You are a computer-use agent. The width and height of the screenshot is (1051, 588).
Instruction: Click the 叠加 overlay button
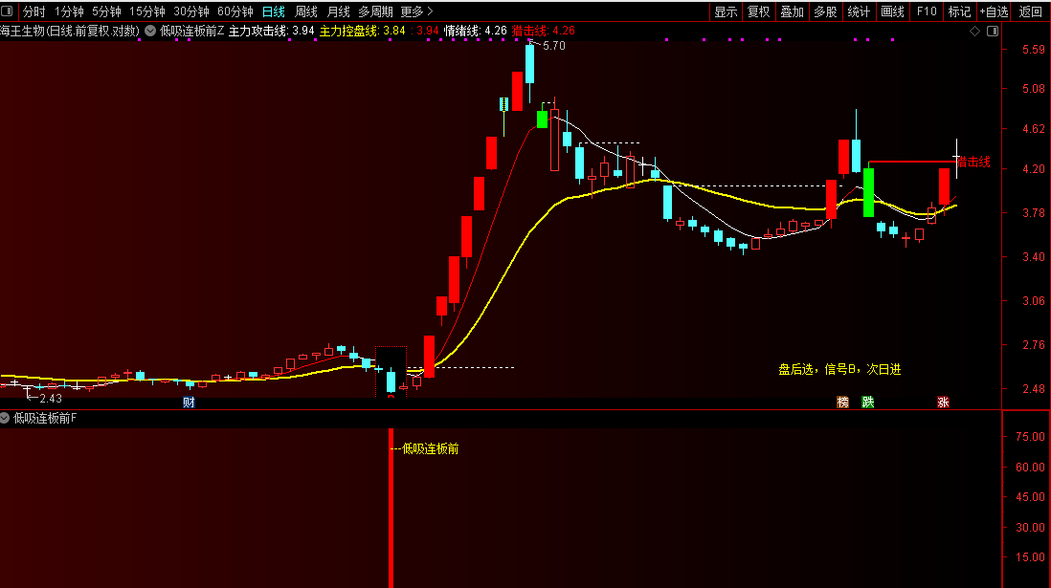[793, 11]
